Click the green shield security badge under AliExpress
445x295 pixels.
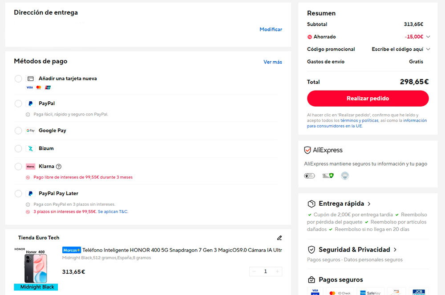pos(328,175)
